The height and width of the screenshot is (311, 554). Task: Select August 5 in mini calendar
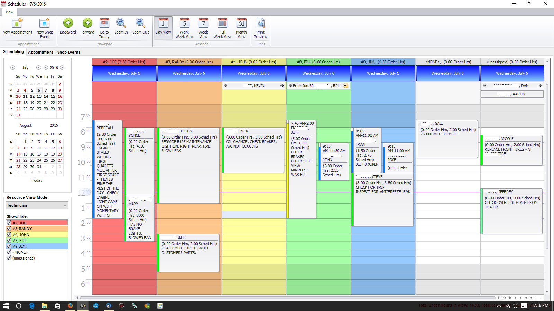53,142
